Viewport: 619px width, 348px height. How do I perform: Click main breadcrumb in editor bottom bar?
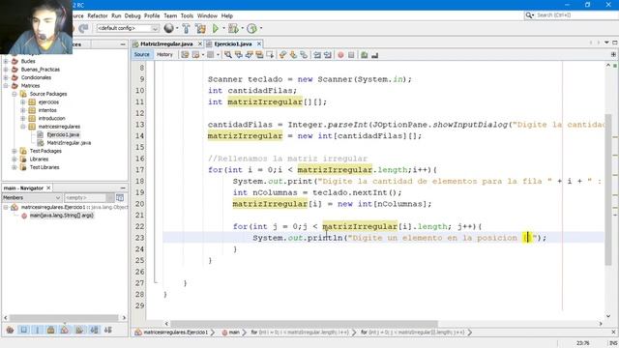pos(234,333)
